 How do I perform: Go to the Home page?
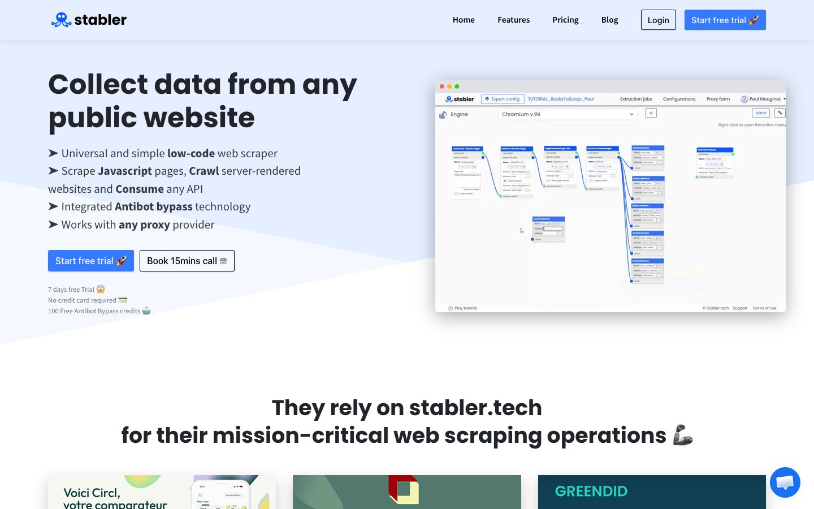pyautogui.click(x=464, y=20)
